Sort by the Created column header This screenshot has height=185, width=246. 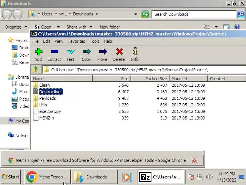pyautogui.click(x=227, y=79)
